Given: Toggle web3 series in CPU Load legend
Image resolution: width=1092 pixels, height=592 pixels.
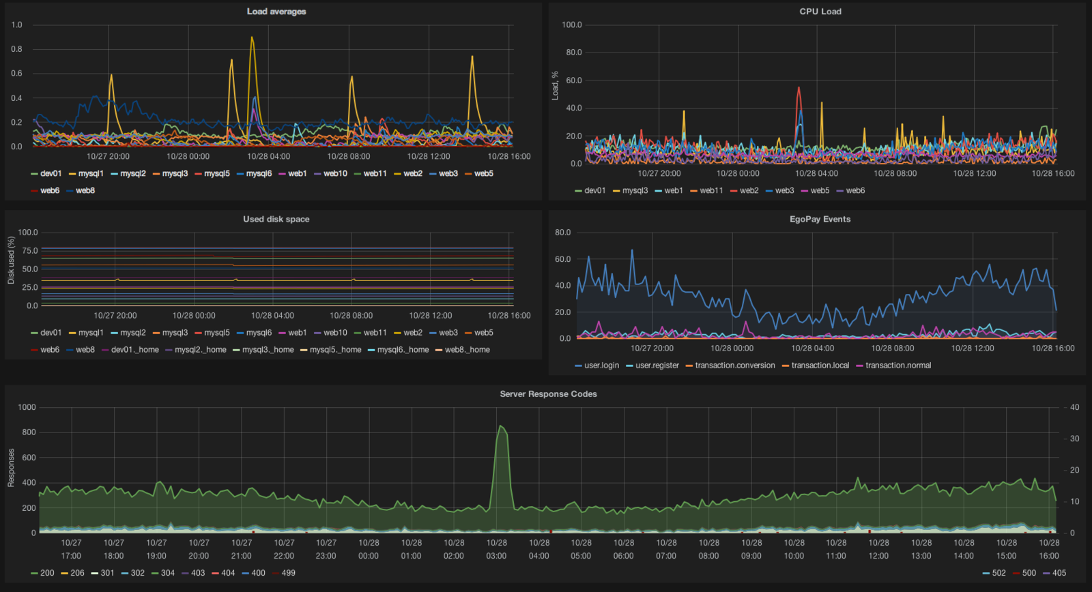Looking at the screenshot, I should tap(784, 191).
